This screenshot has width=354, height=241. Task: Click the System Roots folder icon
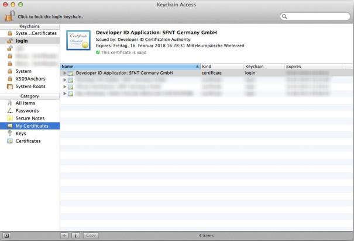(x=10, y=86)
